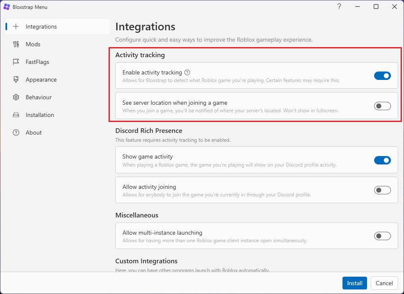Image resolution: width=404 pixels, height=294 pixels.
Task: Turn on See server location toggle
Action: [382, 106]
